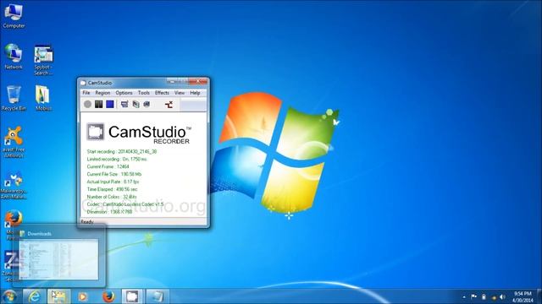This screenshot has width=542, height=304.
Task: Click the 'Ready' status bar text
Action: pyautogui.click(x=87, y=221)
